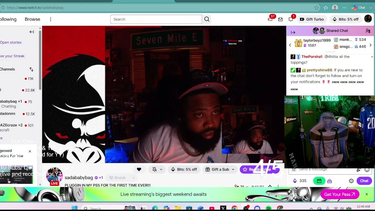375x211 pixels.
Task: Expand the Copilot Chat dropdown arrow
Action: point(371,8)
